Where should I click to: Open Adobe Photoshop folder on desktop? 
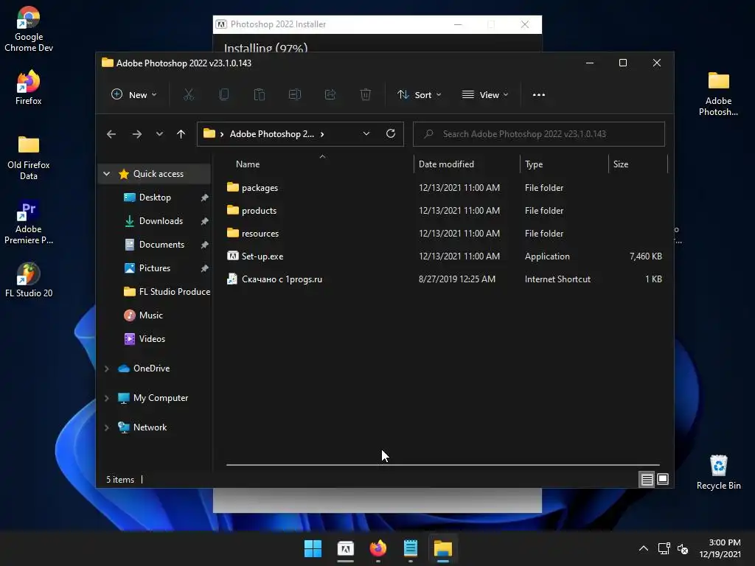718,94
